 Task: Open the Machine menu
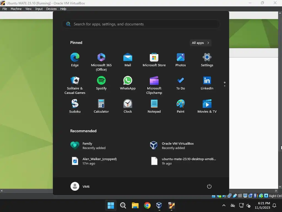click(x=16, y=9)
